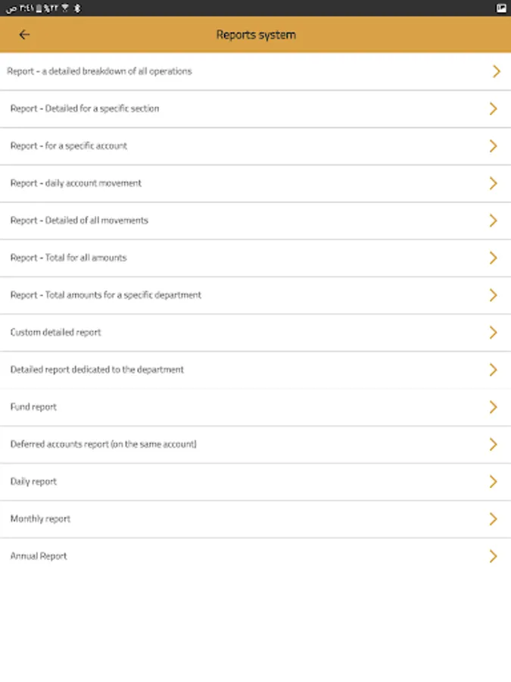Image resolution: width=511 pixels, height=682 pixels.
Task: Tap 'Report - for a specific account'
Action: click(x=68, y=145)
